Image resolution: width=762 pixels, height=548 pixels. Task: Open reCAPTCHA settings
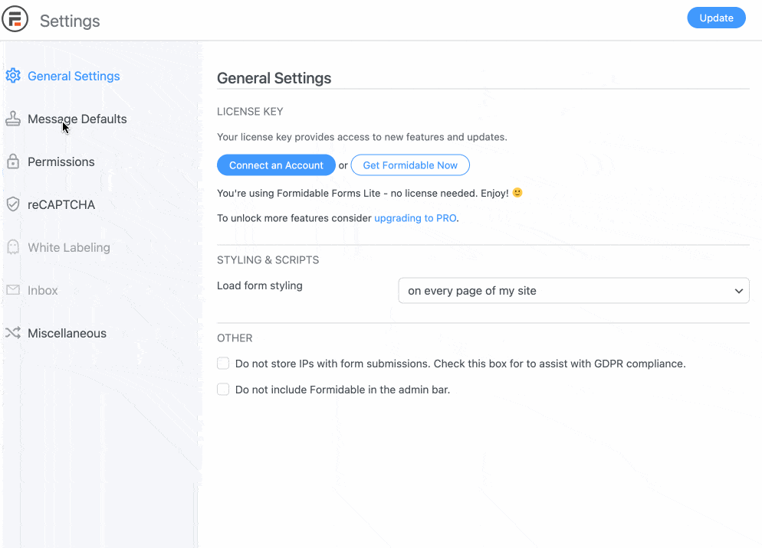(x=61, y=205)
